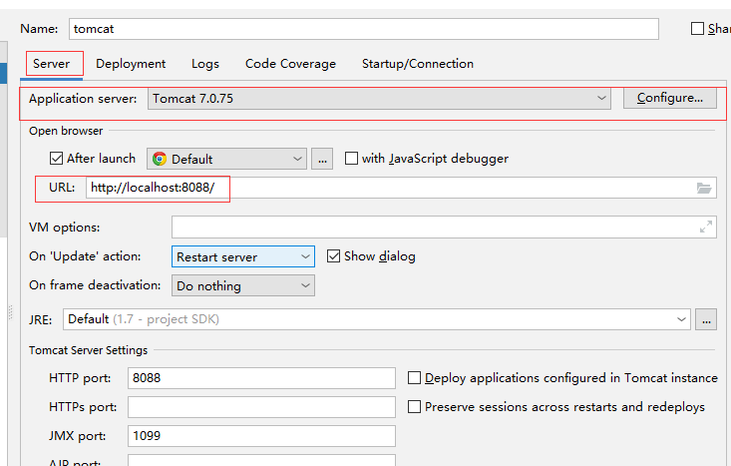731x466 pixels.
Task: Click the empty HTTPs port field
Action: click(x=261, y=407)
